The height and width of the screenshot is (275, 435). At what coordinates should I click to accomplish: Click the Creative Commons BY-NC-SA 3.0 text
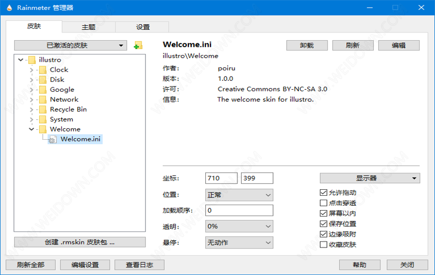click(x=273, y=89)
